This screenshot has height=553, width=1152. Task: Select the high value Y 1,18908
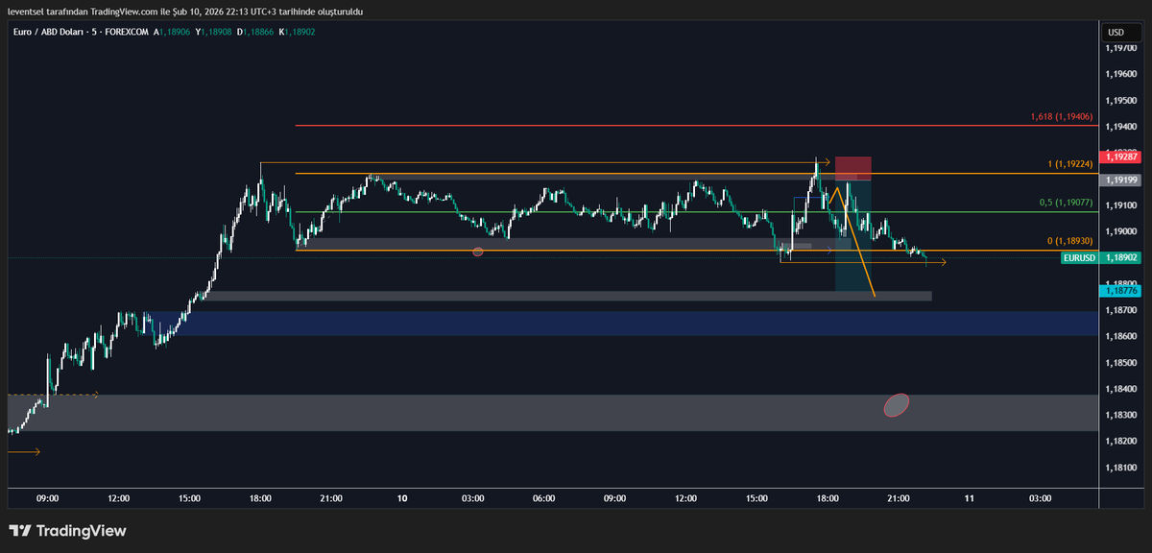[x=213, y=32]
